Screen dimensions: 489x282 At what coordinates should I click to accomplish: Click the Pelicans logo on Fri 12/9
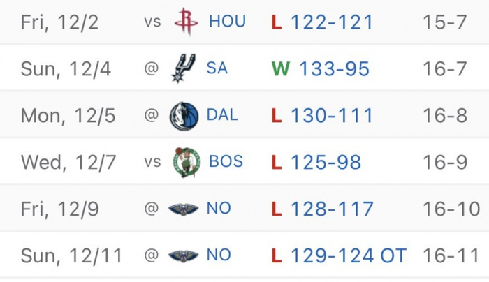pos(184,209)
